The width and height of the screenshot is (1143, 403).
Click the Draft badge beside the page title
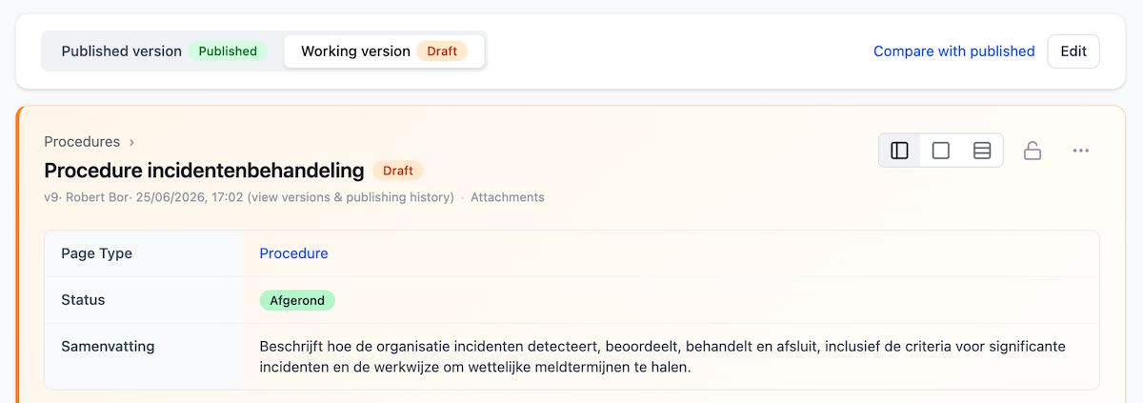click(x=398, y=171)
